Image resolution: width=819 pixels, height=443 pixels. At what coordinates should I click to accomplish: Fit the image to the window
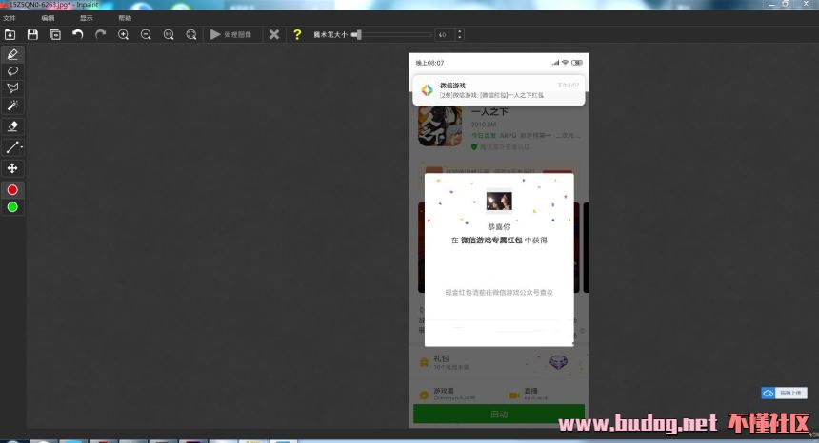(x=191, y=35)
